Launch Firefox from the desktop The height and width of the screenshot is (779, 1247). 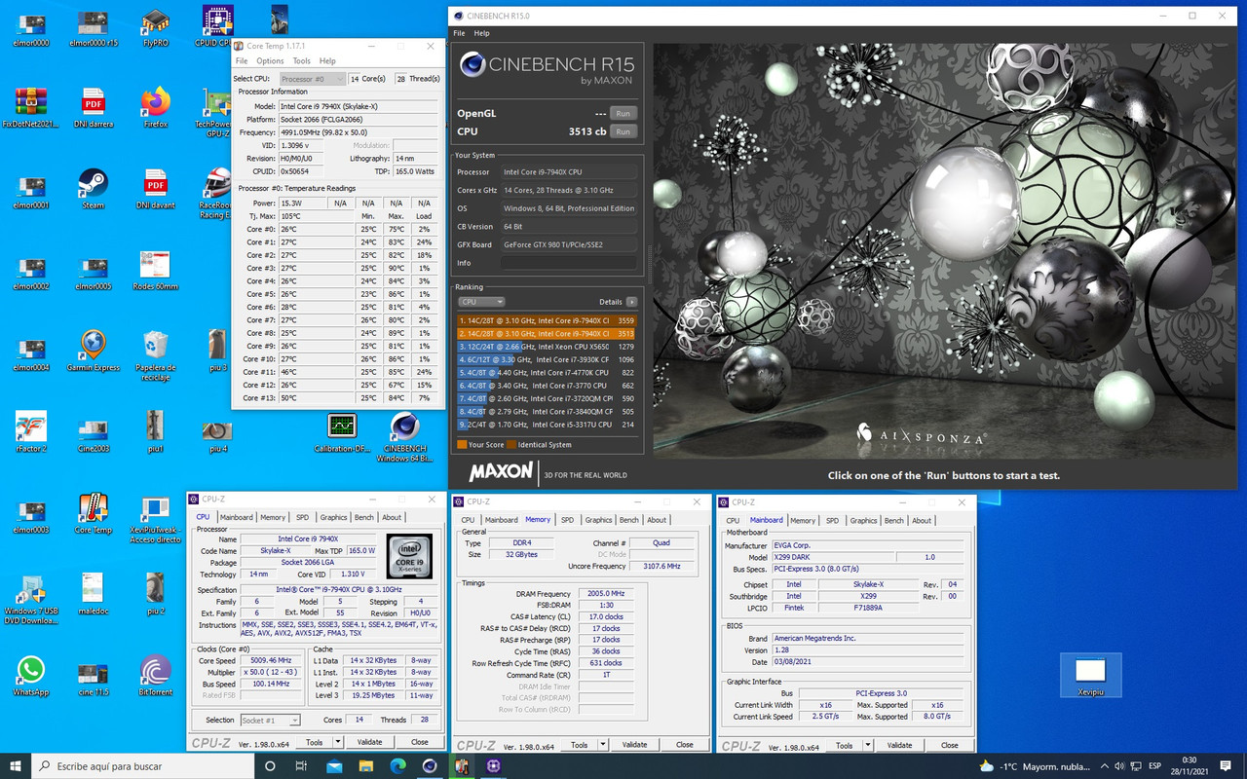[155, 107]
